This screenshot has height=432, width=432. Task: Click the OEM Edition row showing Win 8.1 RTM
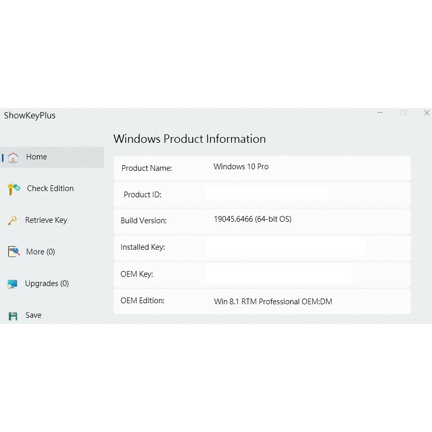pos(272,301)
